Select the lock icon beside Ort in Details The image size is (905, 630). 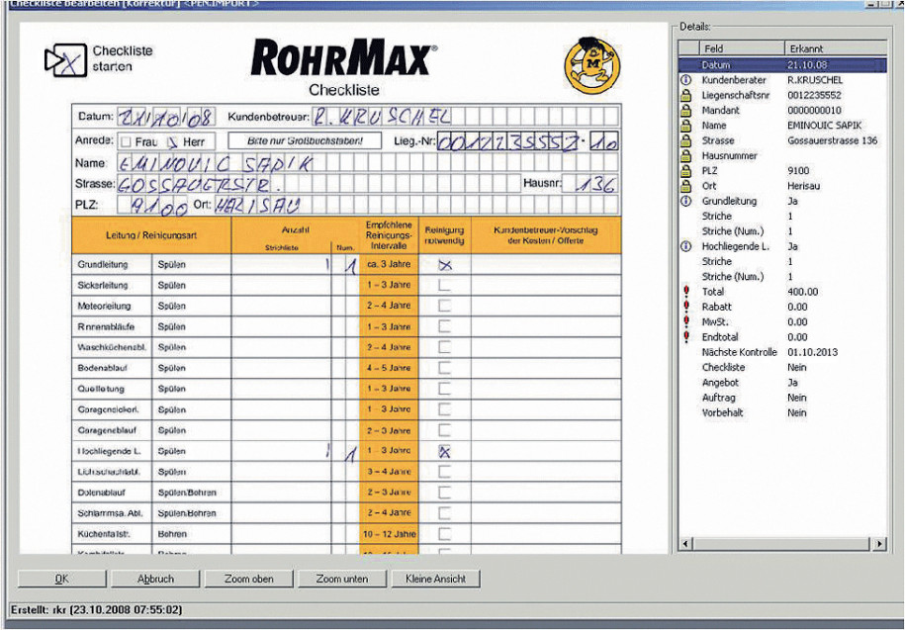click(685, 186)
